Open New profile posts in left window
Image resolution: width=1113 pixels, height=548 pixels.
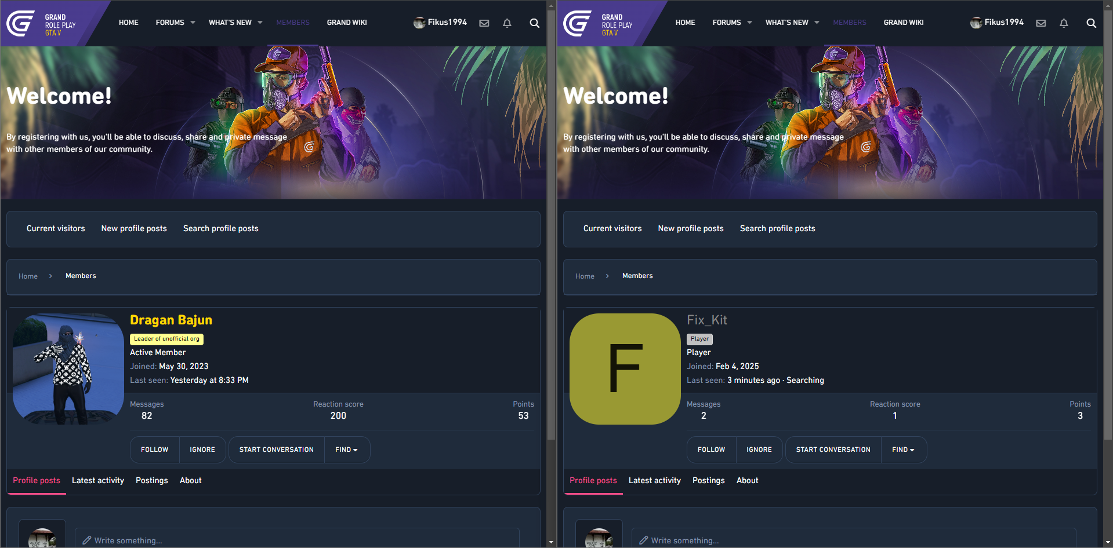coord(134,228)
